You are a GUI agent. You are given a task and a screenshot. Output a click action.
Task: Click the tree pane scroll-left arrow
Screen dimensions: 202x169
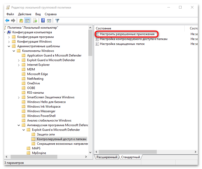point(6,157)
